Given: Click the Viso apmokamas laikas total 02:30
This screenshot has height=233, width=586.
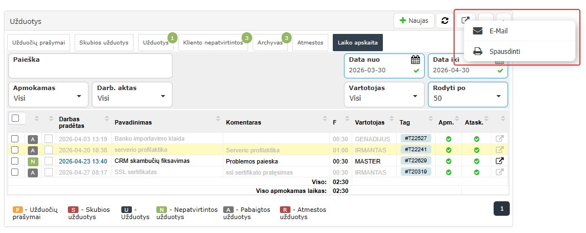Looking at the screenshot, I should click(x=341, y=191).
